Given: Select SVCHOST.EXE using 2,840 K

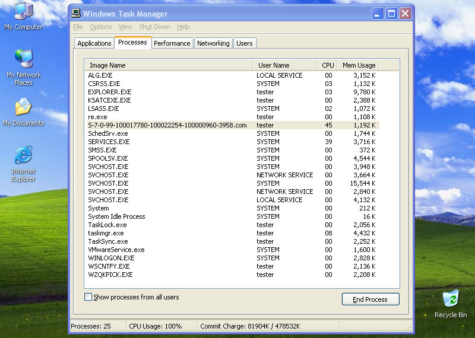Looking at the screenshot, I should 233,192.
